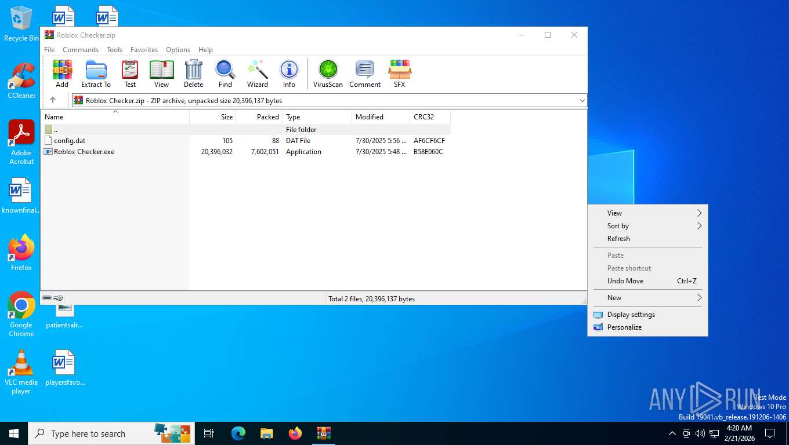789x445 pixels.
Task: Open the address bar path dropdown arrow
Action: coord(582,101)
